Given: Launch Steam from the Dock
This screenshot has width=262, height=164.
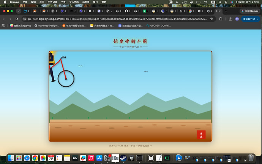Looking at the screenshot, I should (123, 158).
